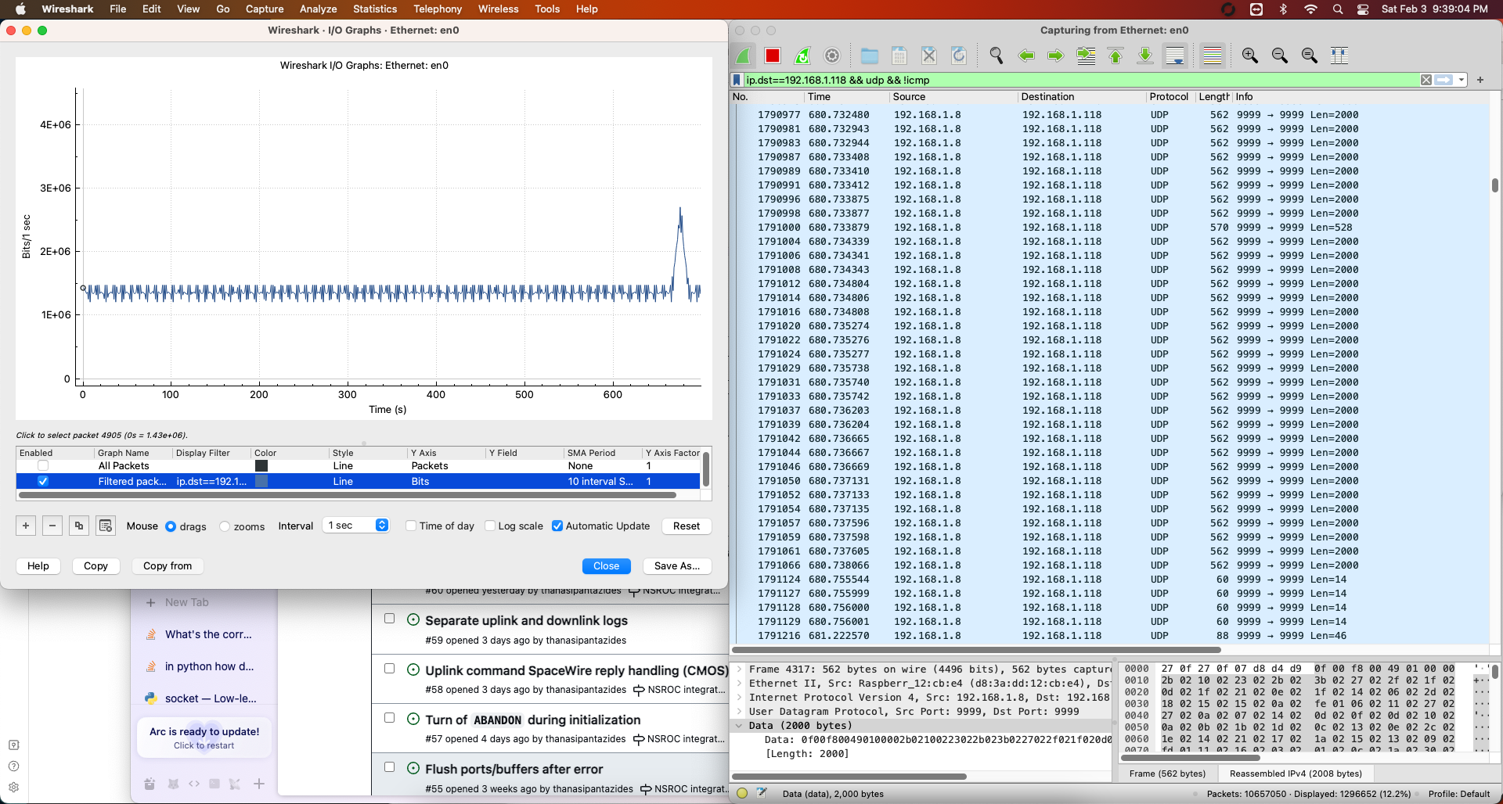The height and width of the screenshot is (804, 1503).
Task: Enable Log scale checkbox
Action: tap(490, 526)
